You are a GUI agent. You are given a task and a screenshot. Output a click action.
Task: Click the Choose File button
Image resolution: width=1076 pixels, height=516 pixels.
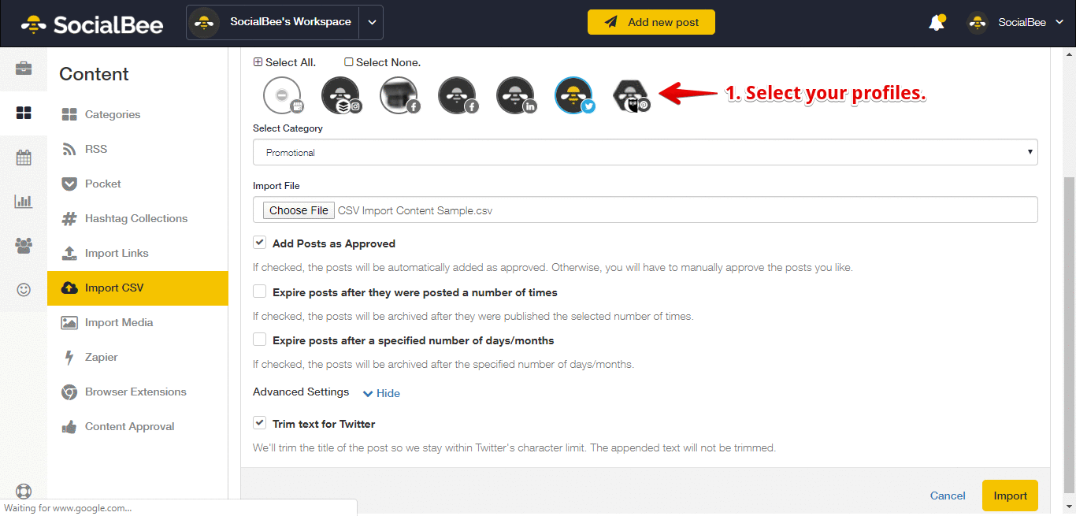point(299,210)
